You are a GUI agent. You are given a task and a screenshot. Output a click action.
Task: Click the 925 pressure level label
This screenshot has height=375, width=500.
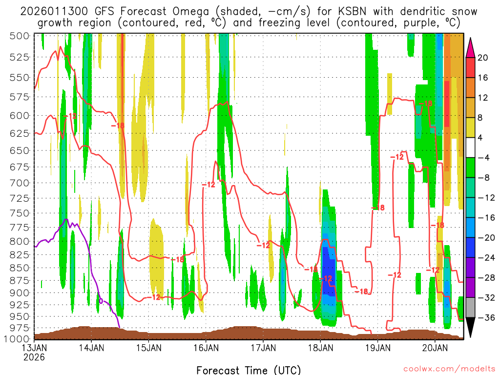[x=20, y=305]
